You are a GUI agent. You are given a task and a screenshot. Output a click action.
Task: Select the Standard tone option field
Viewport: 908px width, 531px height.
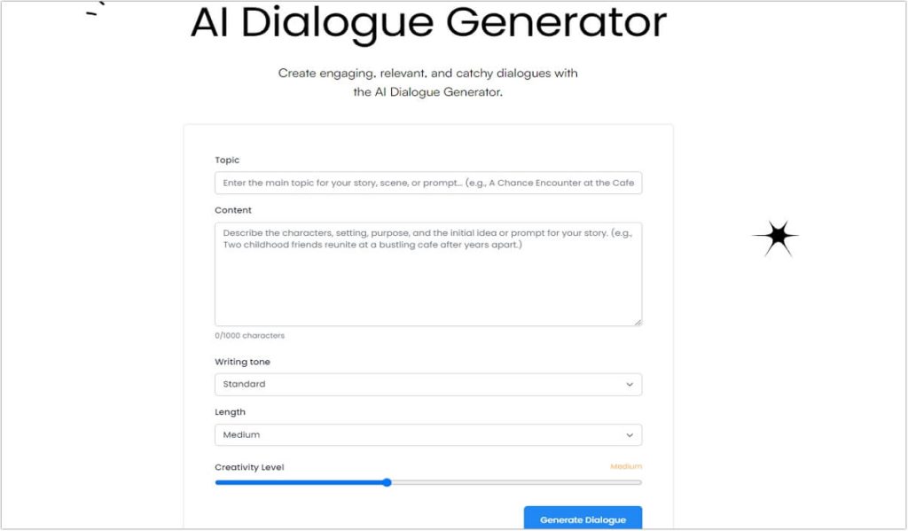click(x=428, y=384)
